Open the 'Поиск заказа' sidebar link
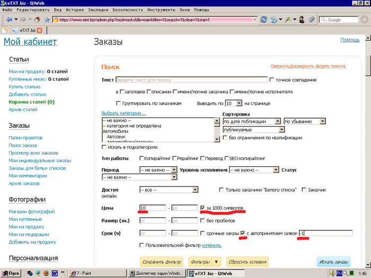The width and height of the screenshot is (371, 278). tap(23, 145)
